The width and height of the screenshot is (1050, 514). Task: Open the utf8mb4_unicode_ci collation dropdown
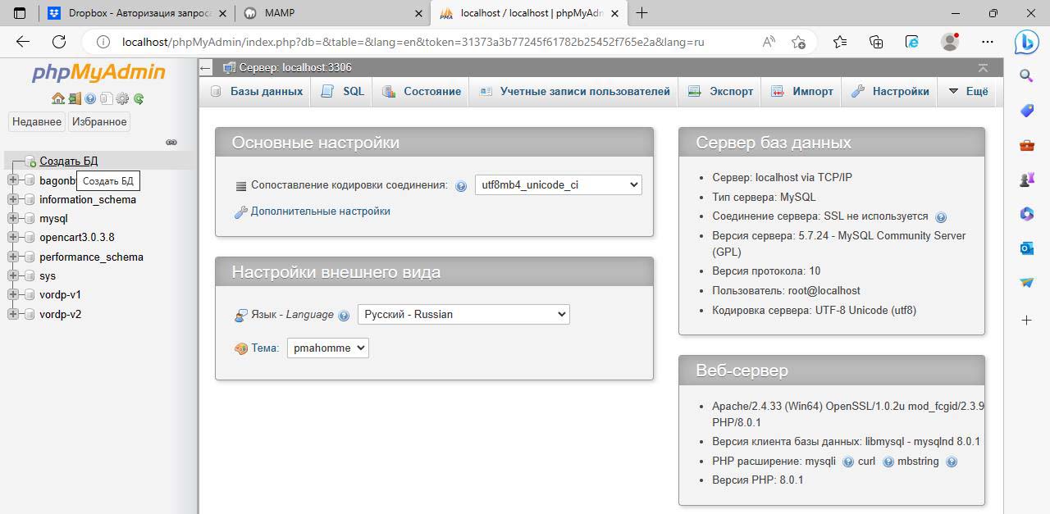558,185
